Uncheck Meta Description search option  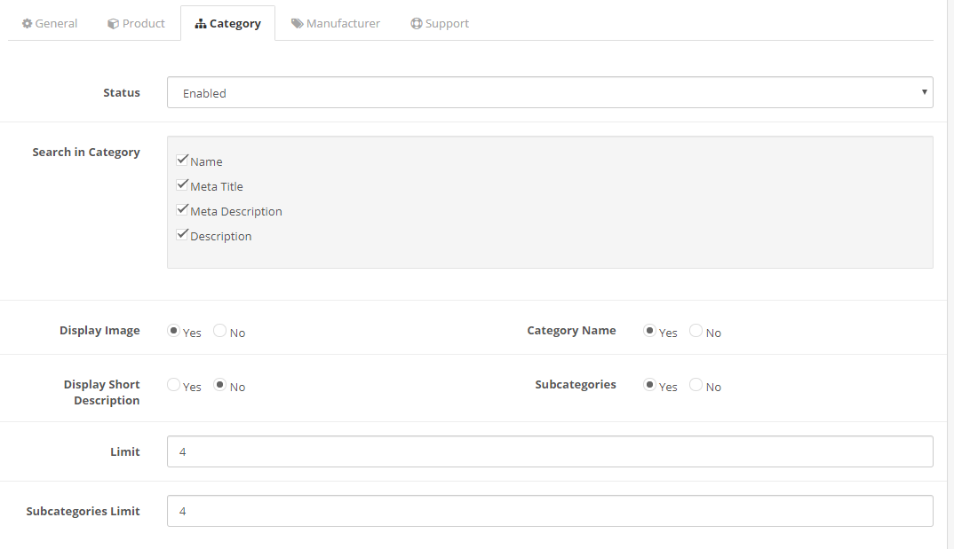pyautogui.click(x=182, y=210)
